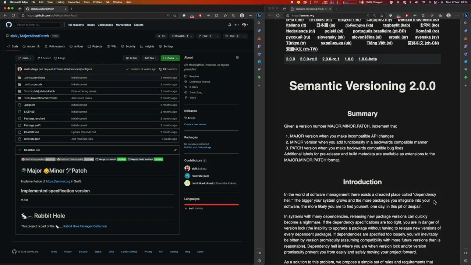Switch to the repository Pull requests tab

pos(54,46)
